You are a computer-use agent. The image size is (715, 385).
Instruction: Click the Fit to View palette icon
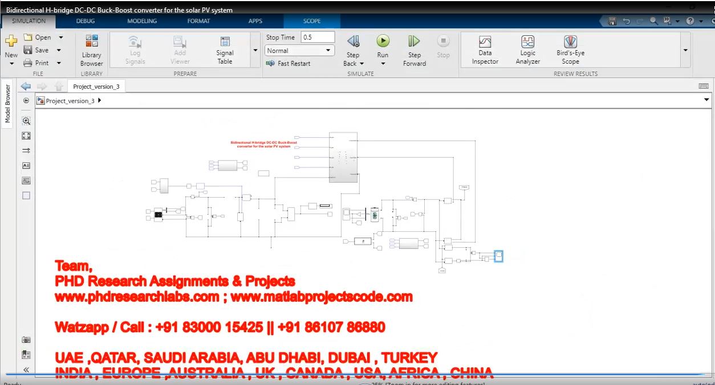click(26, 136)
